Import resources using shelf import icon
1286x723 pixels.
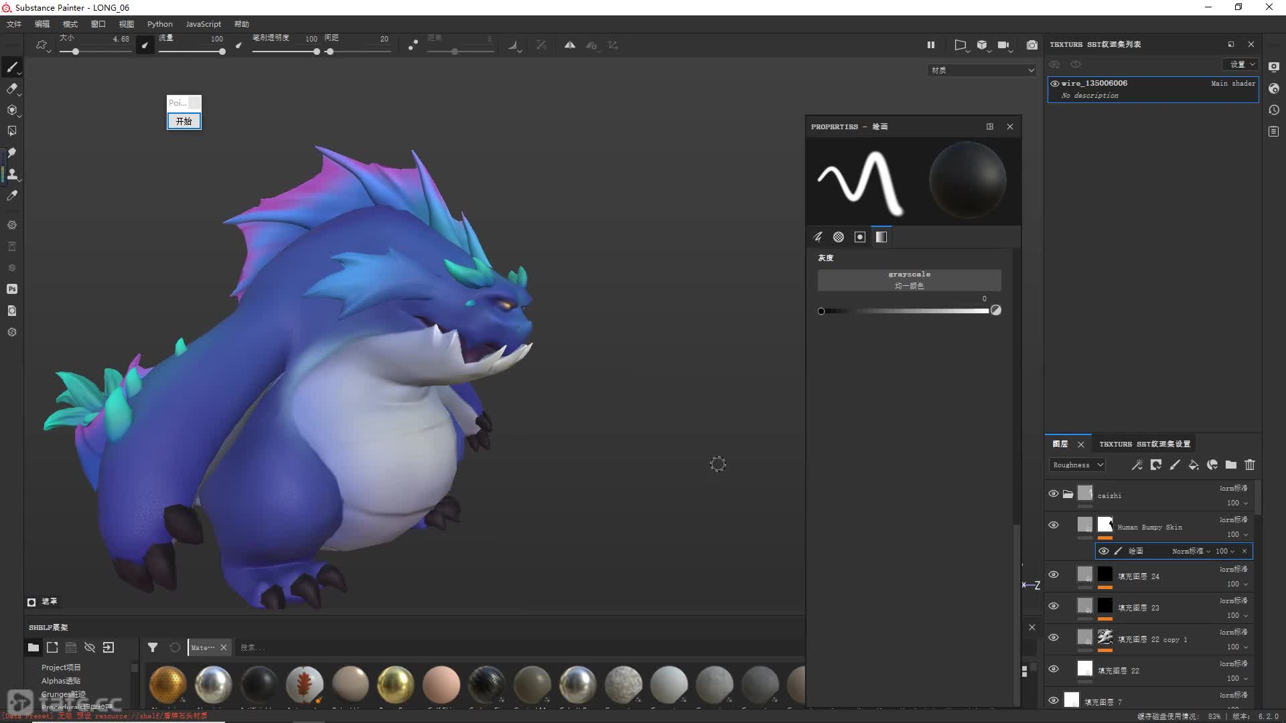coord(109,647)
